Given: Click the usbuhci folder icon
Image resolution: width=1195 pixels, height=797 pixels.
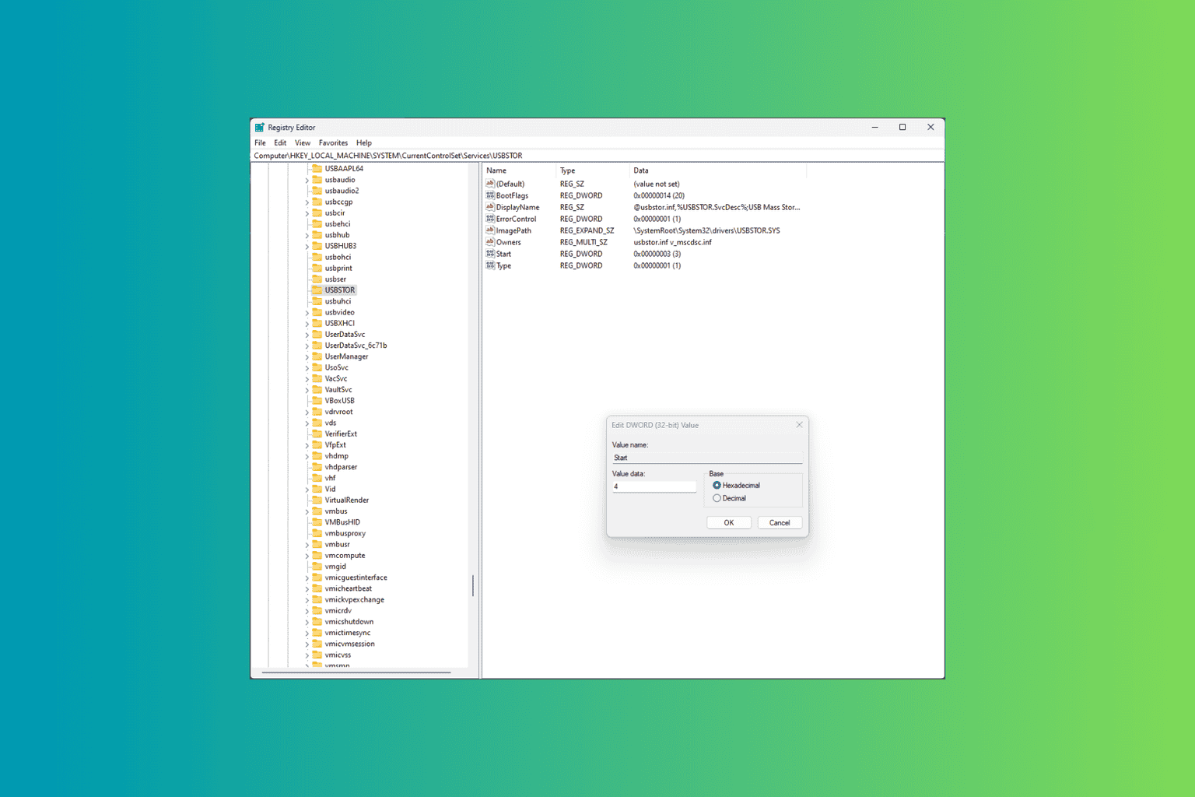Looking at the screenshot, I should point(317,301).
